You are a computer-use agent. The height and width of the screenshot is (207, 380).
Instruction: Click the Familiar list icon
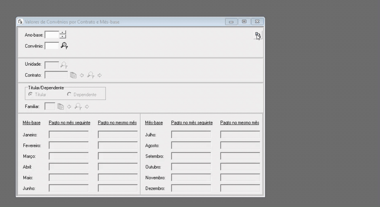coord(60,106)
